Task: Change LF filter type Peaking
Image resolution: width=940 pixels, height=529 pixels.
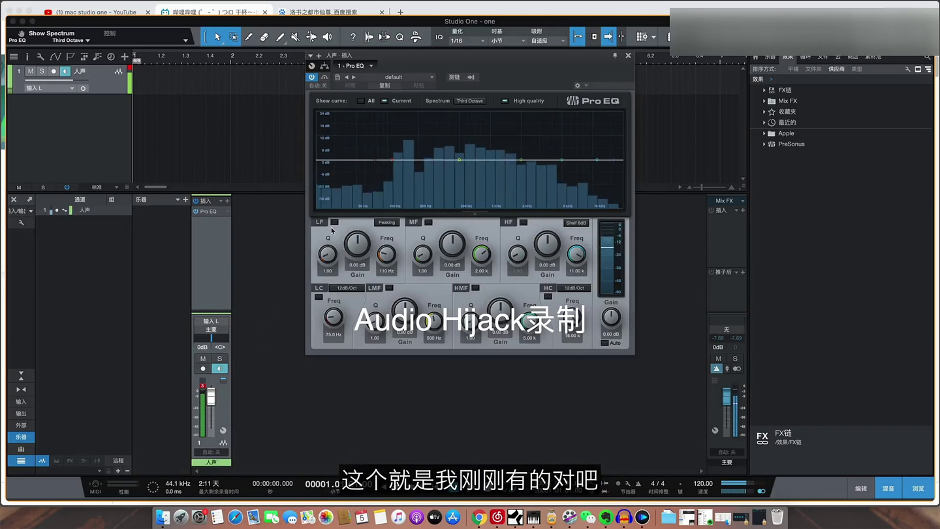Action: (386, 222)
